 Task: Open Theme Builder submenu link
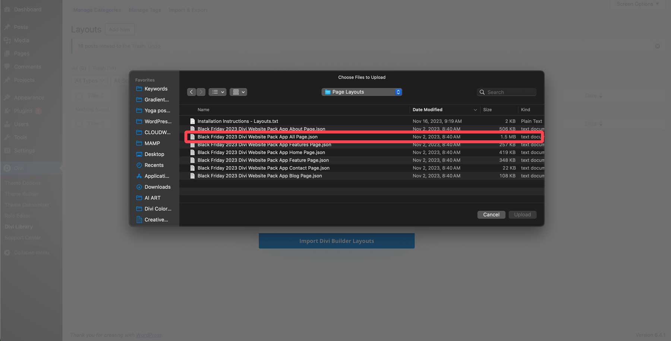click(22, 194)
